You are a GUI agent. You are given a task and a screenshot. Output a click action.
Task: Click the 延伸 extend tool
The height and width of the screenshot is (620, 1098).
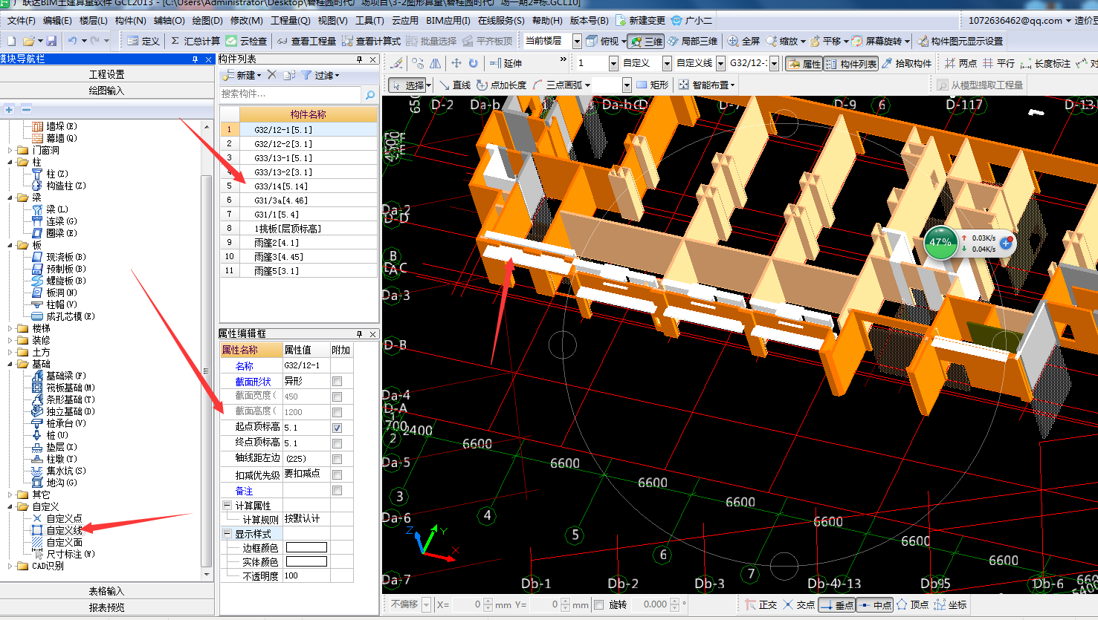click(x=506, y=63)
